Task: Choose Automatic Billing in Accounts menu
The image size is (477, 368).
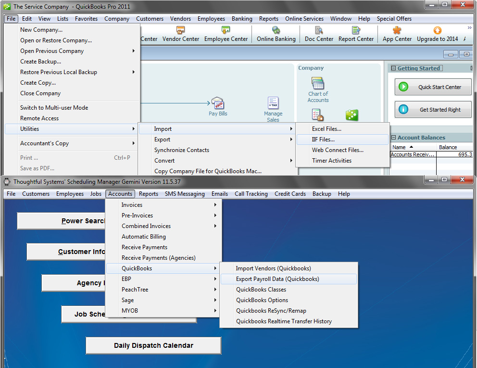Action: click(163, 237)
